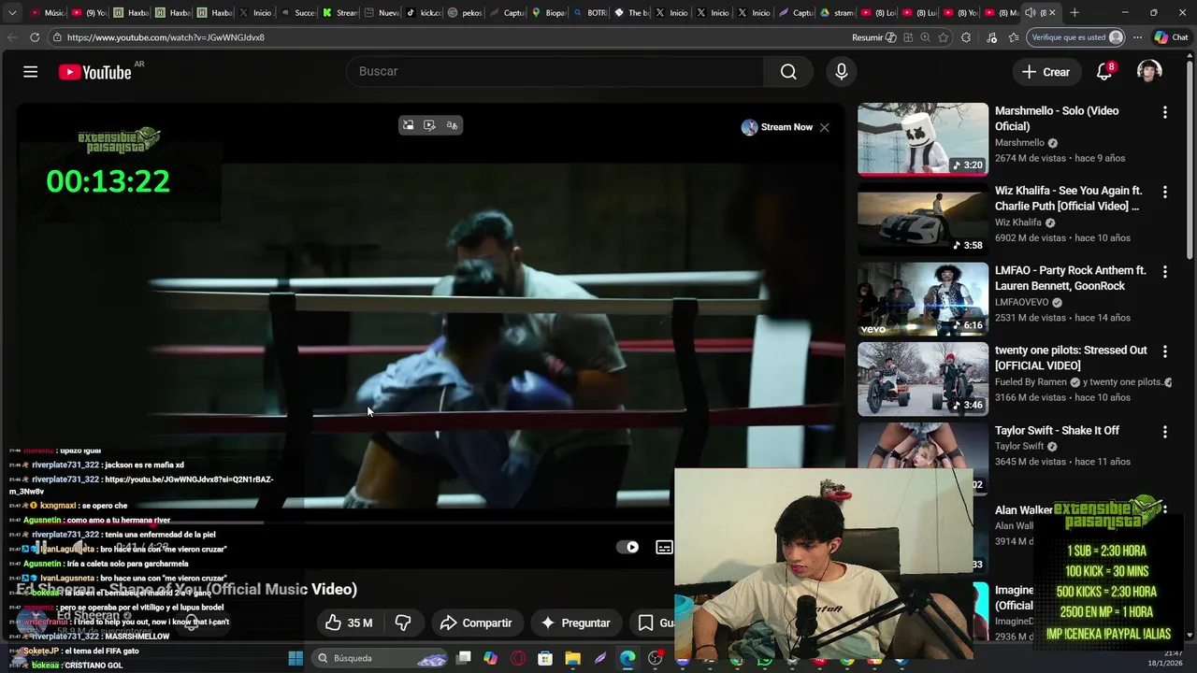This screenshot has height=673, width=1197.
Task: Dismiss the Stream Now overlay
Action: pos(824,127)
